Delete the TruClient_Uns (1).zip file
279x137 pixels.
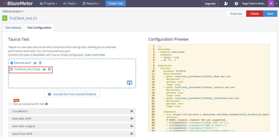(x=49, y=69)
